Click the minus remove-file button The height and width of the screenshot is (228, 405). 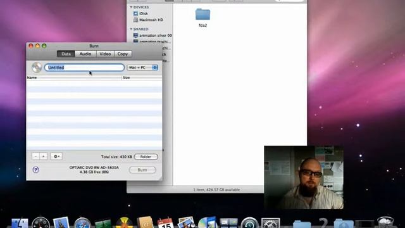point(35,156)
